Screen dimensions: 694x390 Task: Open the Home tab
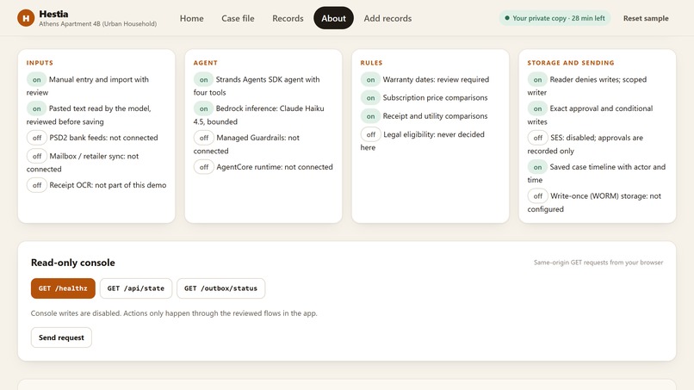point(192,18)
